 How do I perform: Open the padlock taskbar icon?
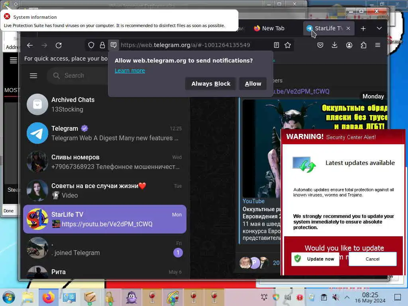point(110,297)
